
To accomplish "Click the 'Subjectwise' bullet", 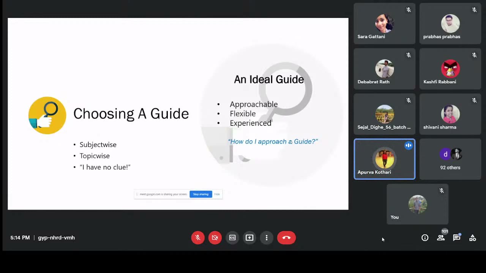I will pyautogui.click(x=98, y=144).
